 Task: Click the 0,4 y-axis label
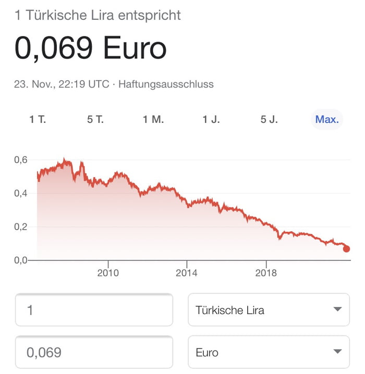[21, 193]
